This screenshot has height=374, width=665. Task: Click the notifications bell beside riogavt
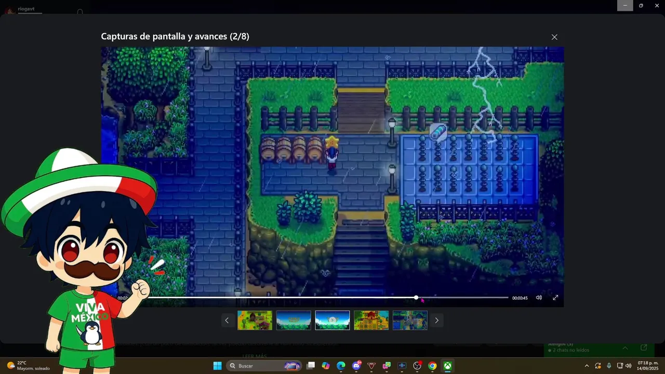(80, 11)
